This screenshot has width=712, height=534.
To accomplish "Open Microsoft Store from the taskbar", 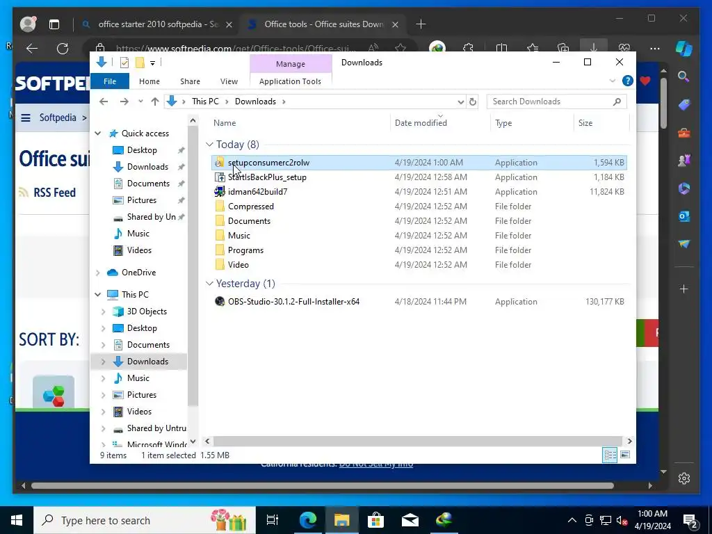I will click(375, 520).
